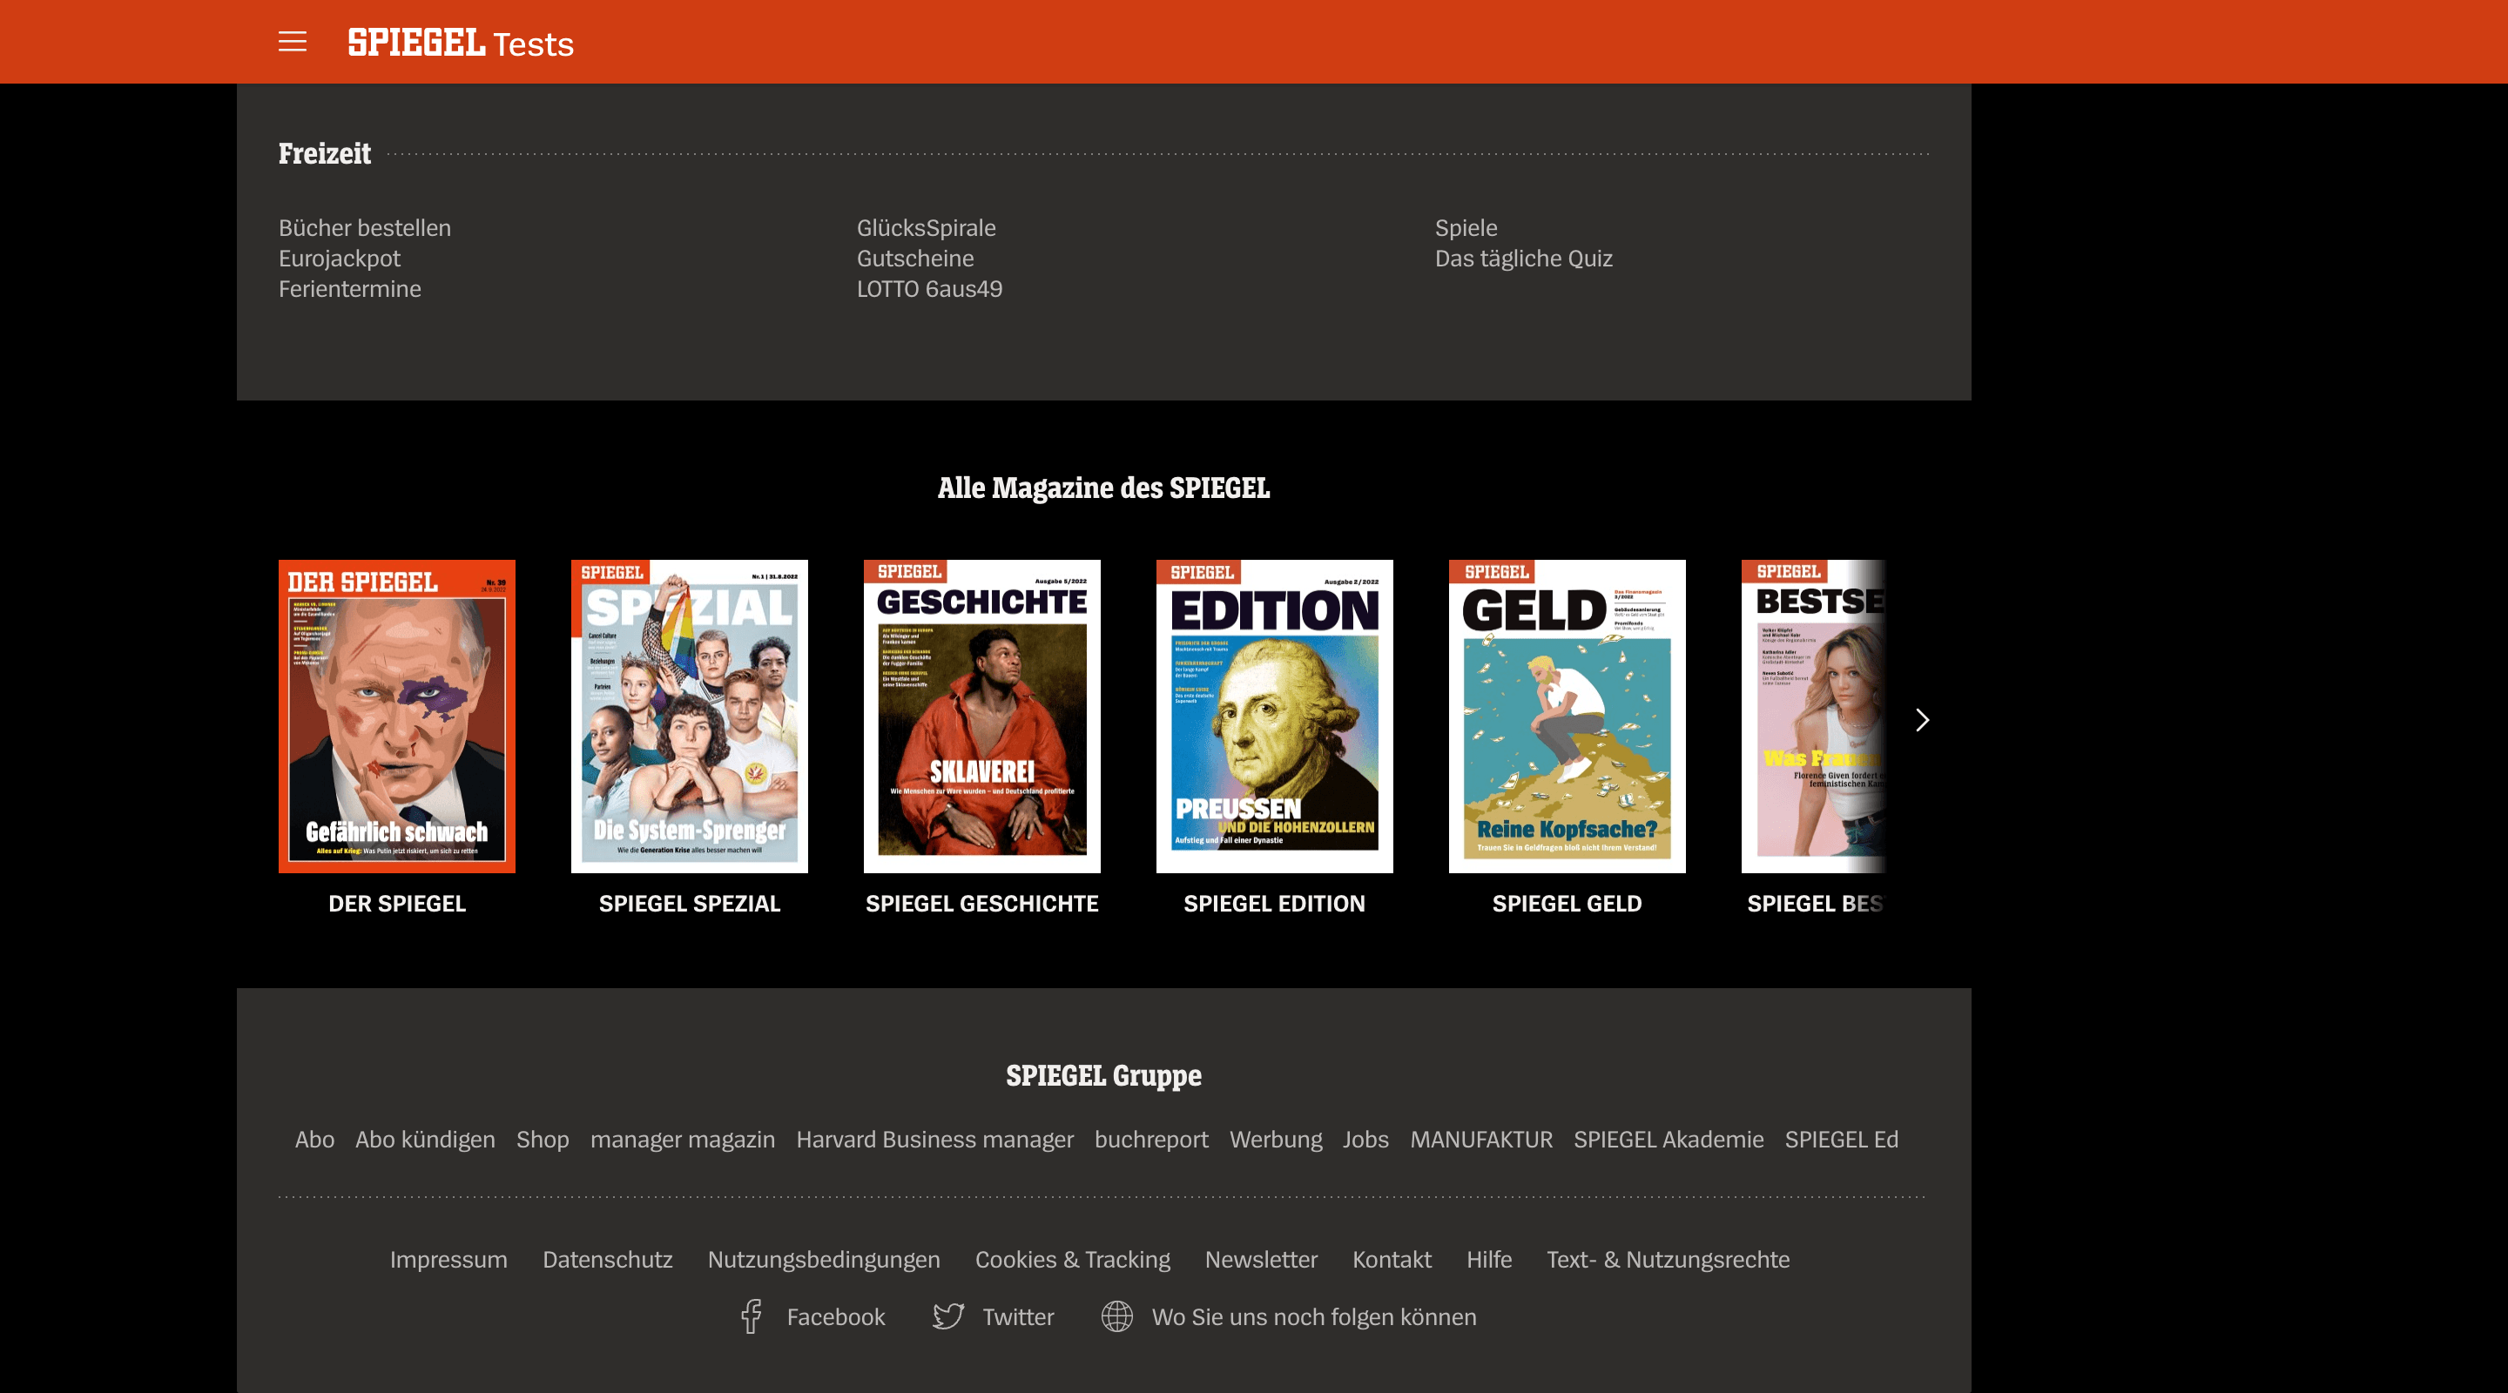The width and height of the screenshot is (2508, 1393).
Task: Click the Facebook icon
Action: pyautogui.click(x=752, y=1316)
